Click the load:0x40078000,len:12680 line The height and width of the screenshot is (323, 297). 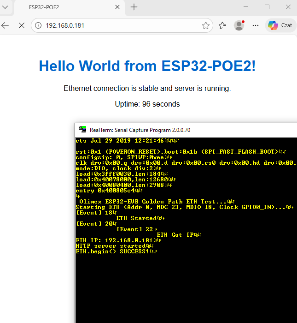click(x=126, y=179)
